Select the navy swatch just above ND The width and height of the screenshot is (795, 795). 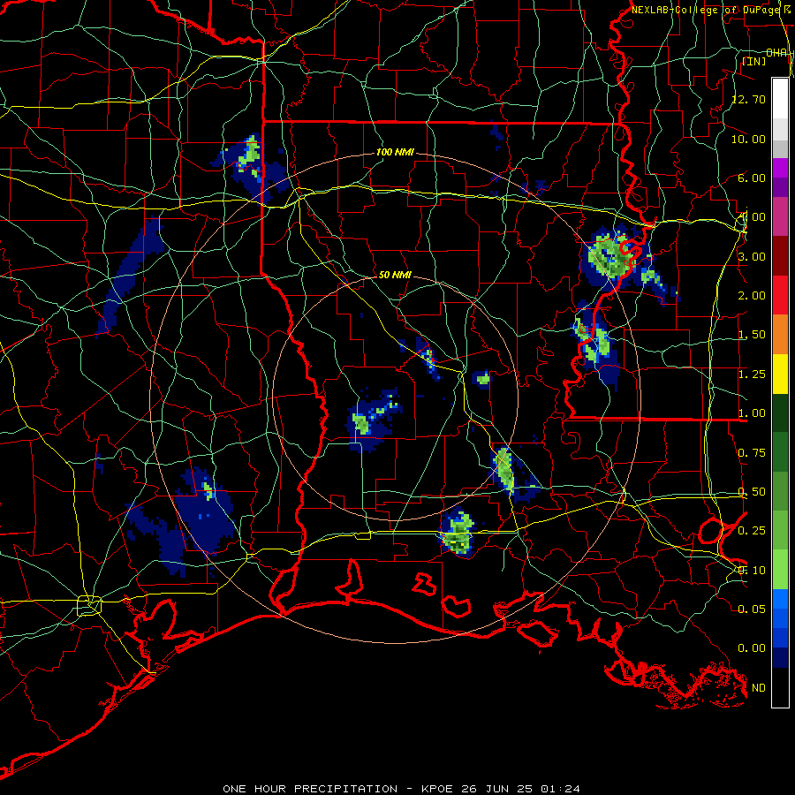[x=780, y=658]
